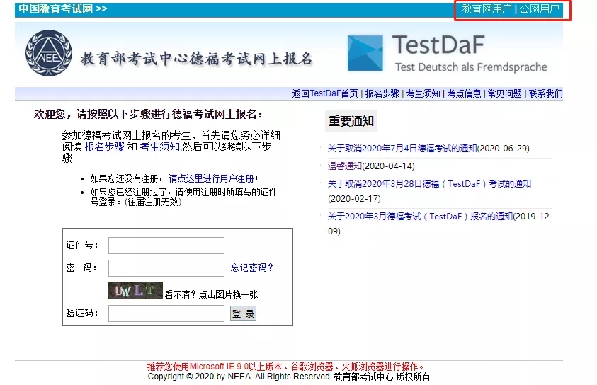Viewport: 597px width, 385px height.
Task: Open 常见问题 in the navigation bar
Action: pyautogui.click(x=504, y=93)
